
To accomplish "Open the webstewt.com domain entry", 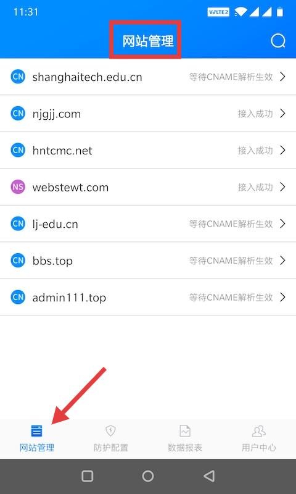I will (148, 187).
